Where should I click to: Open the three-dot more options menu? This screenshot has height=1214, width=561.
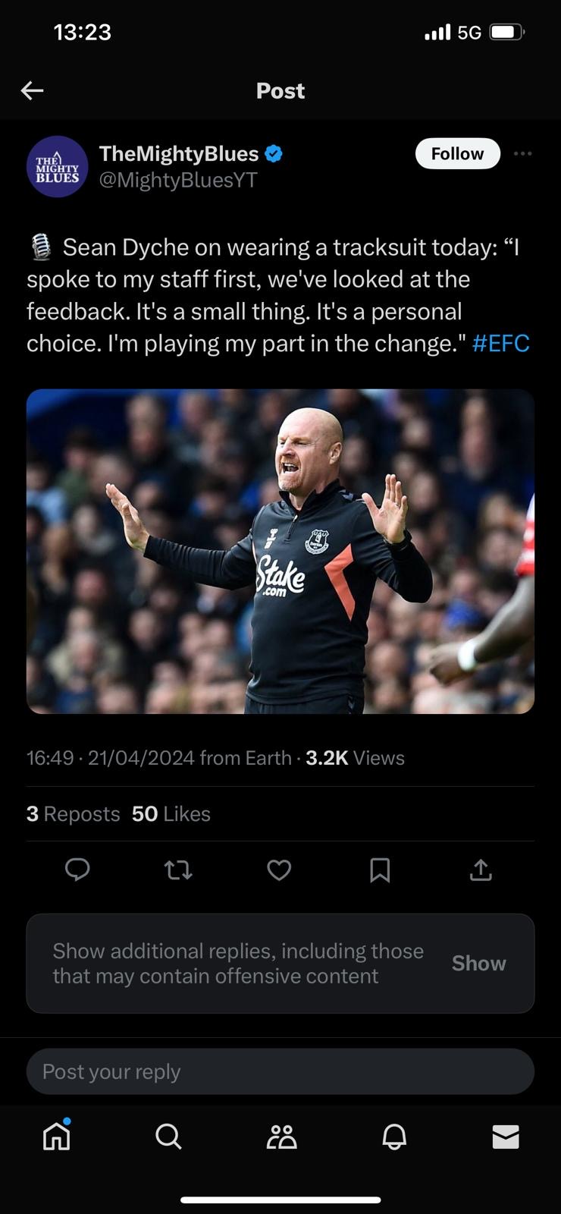(x=522, y=154)
